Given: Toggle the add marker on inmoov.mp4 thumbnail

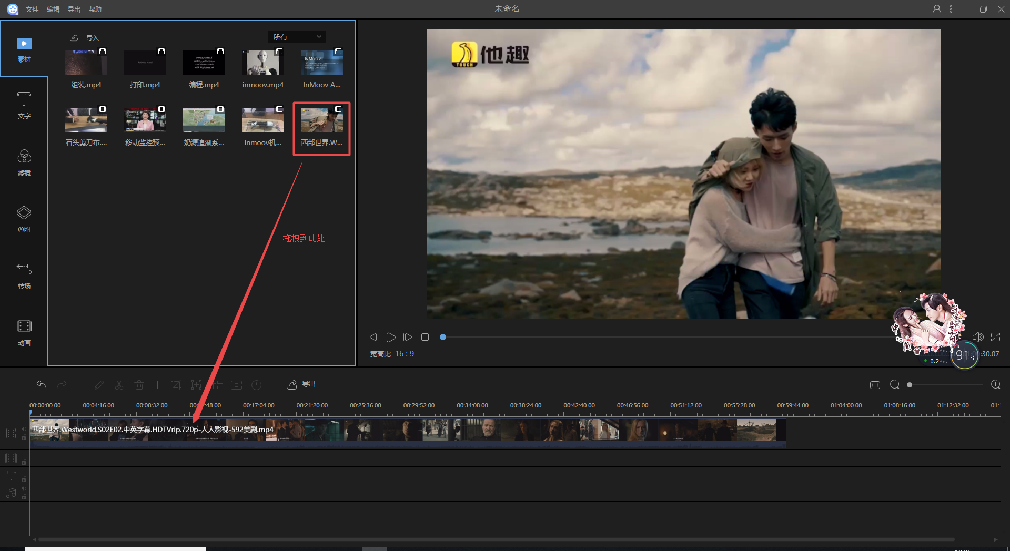Looking at the screenshot, I should [x=279, y=52].
